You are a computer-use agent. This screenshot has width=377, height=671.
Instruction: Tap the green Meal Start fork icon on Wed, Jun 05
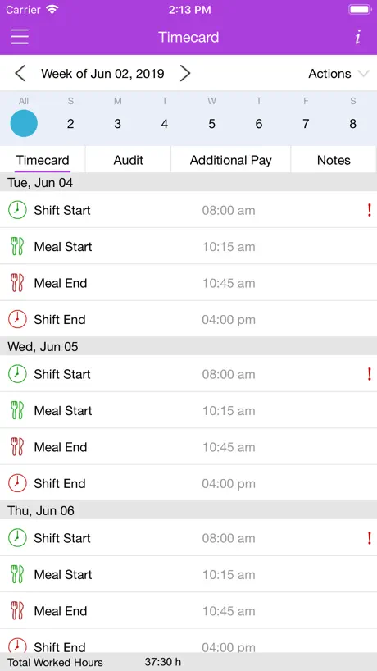click(x=17, y=410)
